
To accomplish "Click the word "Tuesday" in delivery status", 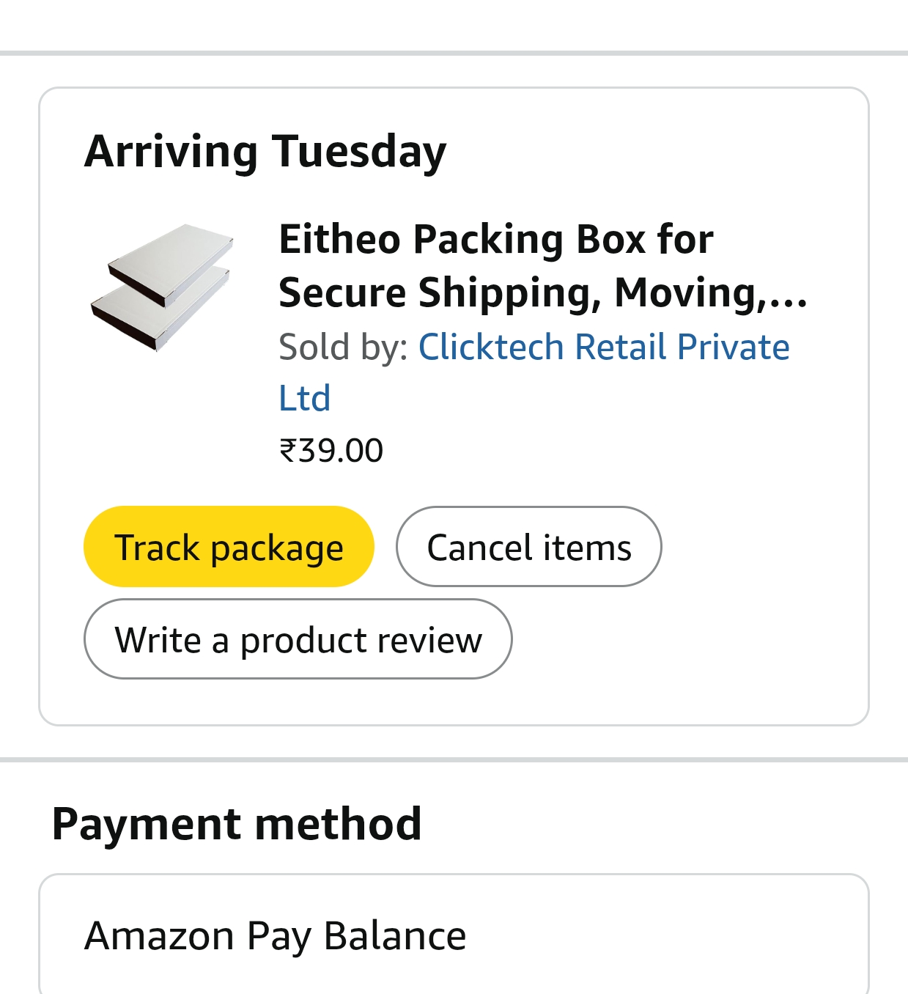I will [x=359, y=151].
